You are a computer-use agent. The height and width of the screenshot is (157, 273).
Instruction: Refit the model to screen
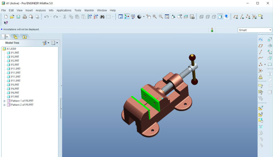[167, 17]
